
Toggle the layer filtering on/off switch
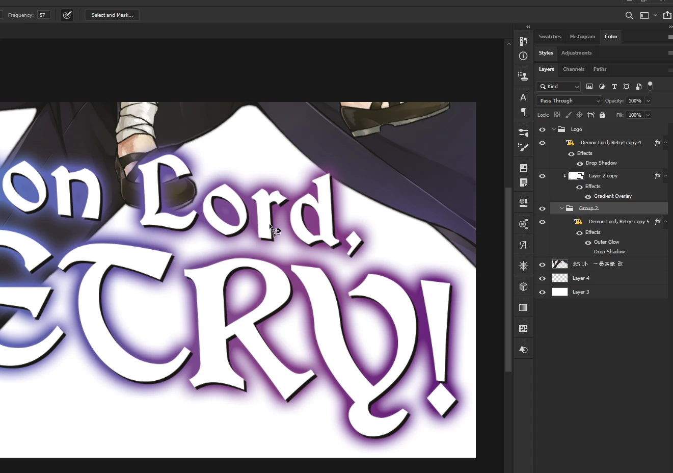[x=650, y=86]
